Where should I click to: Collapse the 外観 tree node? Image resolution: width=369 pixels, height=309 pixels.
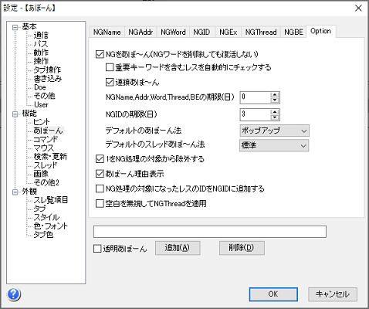click(x=15, y=192)
